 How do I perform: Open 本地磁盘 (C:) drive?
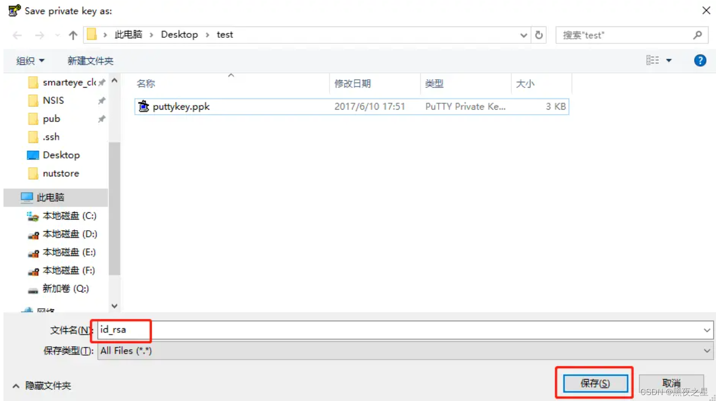pos(62,216)
